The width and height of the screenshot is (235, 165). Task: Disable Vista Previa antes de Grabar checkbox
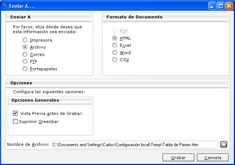(x=16, y=113)
